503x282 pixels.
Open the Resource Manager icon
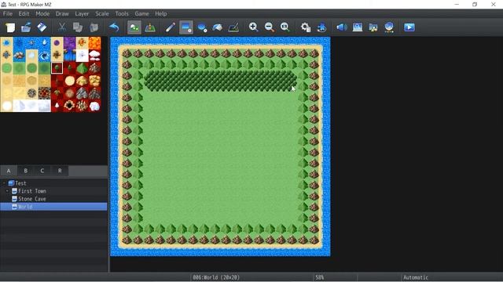[x=373, y=27]
